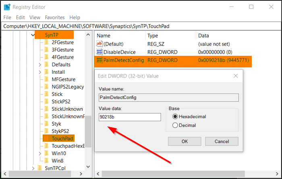This screenshot has width=282, height=179.
Task: Click the values pane horizontal scrollbar thumb
Action: [x=173, y=174]
